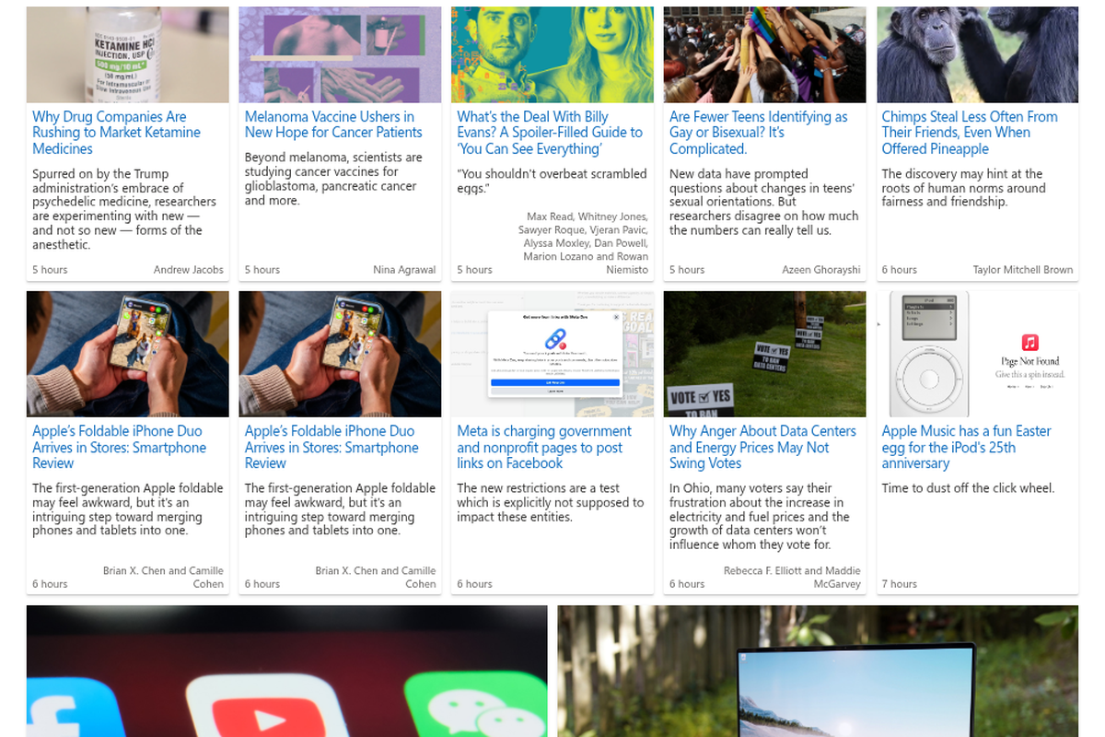Click the 'Vote Yes' yard signs thumbnail
Screen dimensions: 1105x737
click(764, 354)
